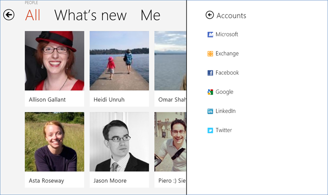Click the back arrow next to Accounts
328x195 pixels.
[x=209, y=15]
